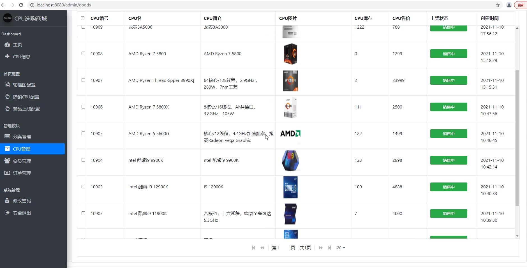The width and height of the screenshot is (527, 268).
Task: Click the list icon beside 分类管理
Action: pos(7,136)
